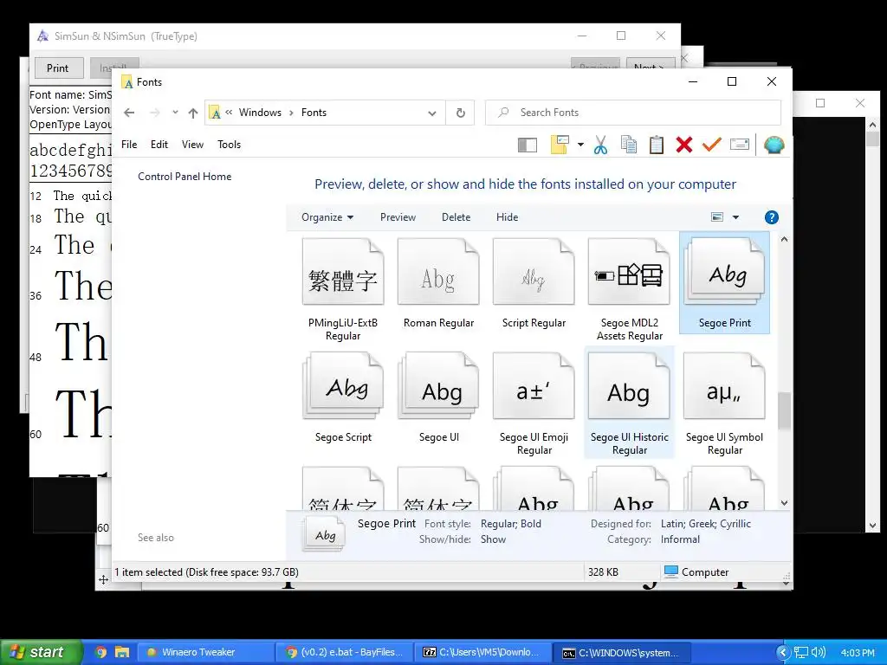
Task: Click the globe shell icon in toolbar
Action: click(x=774, y=145)
